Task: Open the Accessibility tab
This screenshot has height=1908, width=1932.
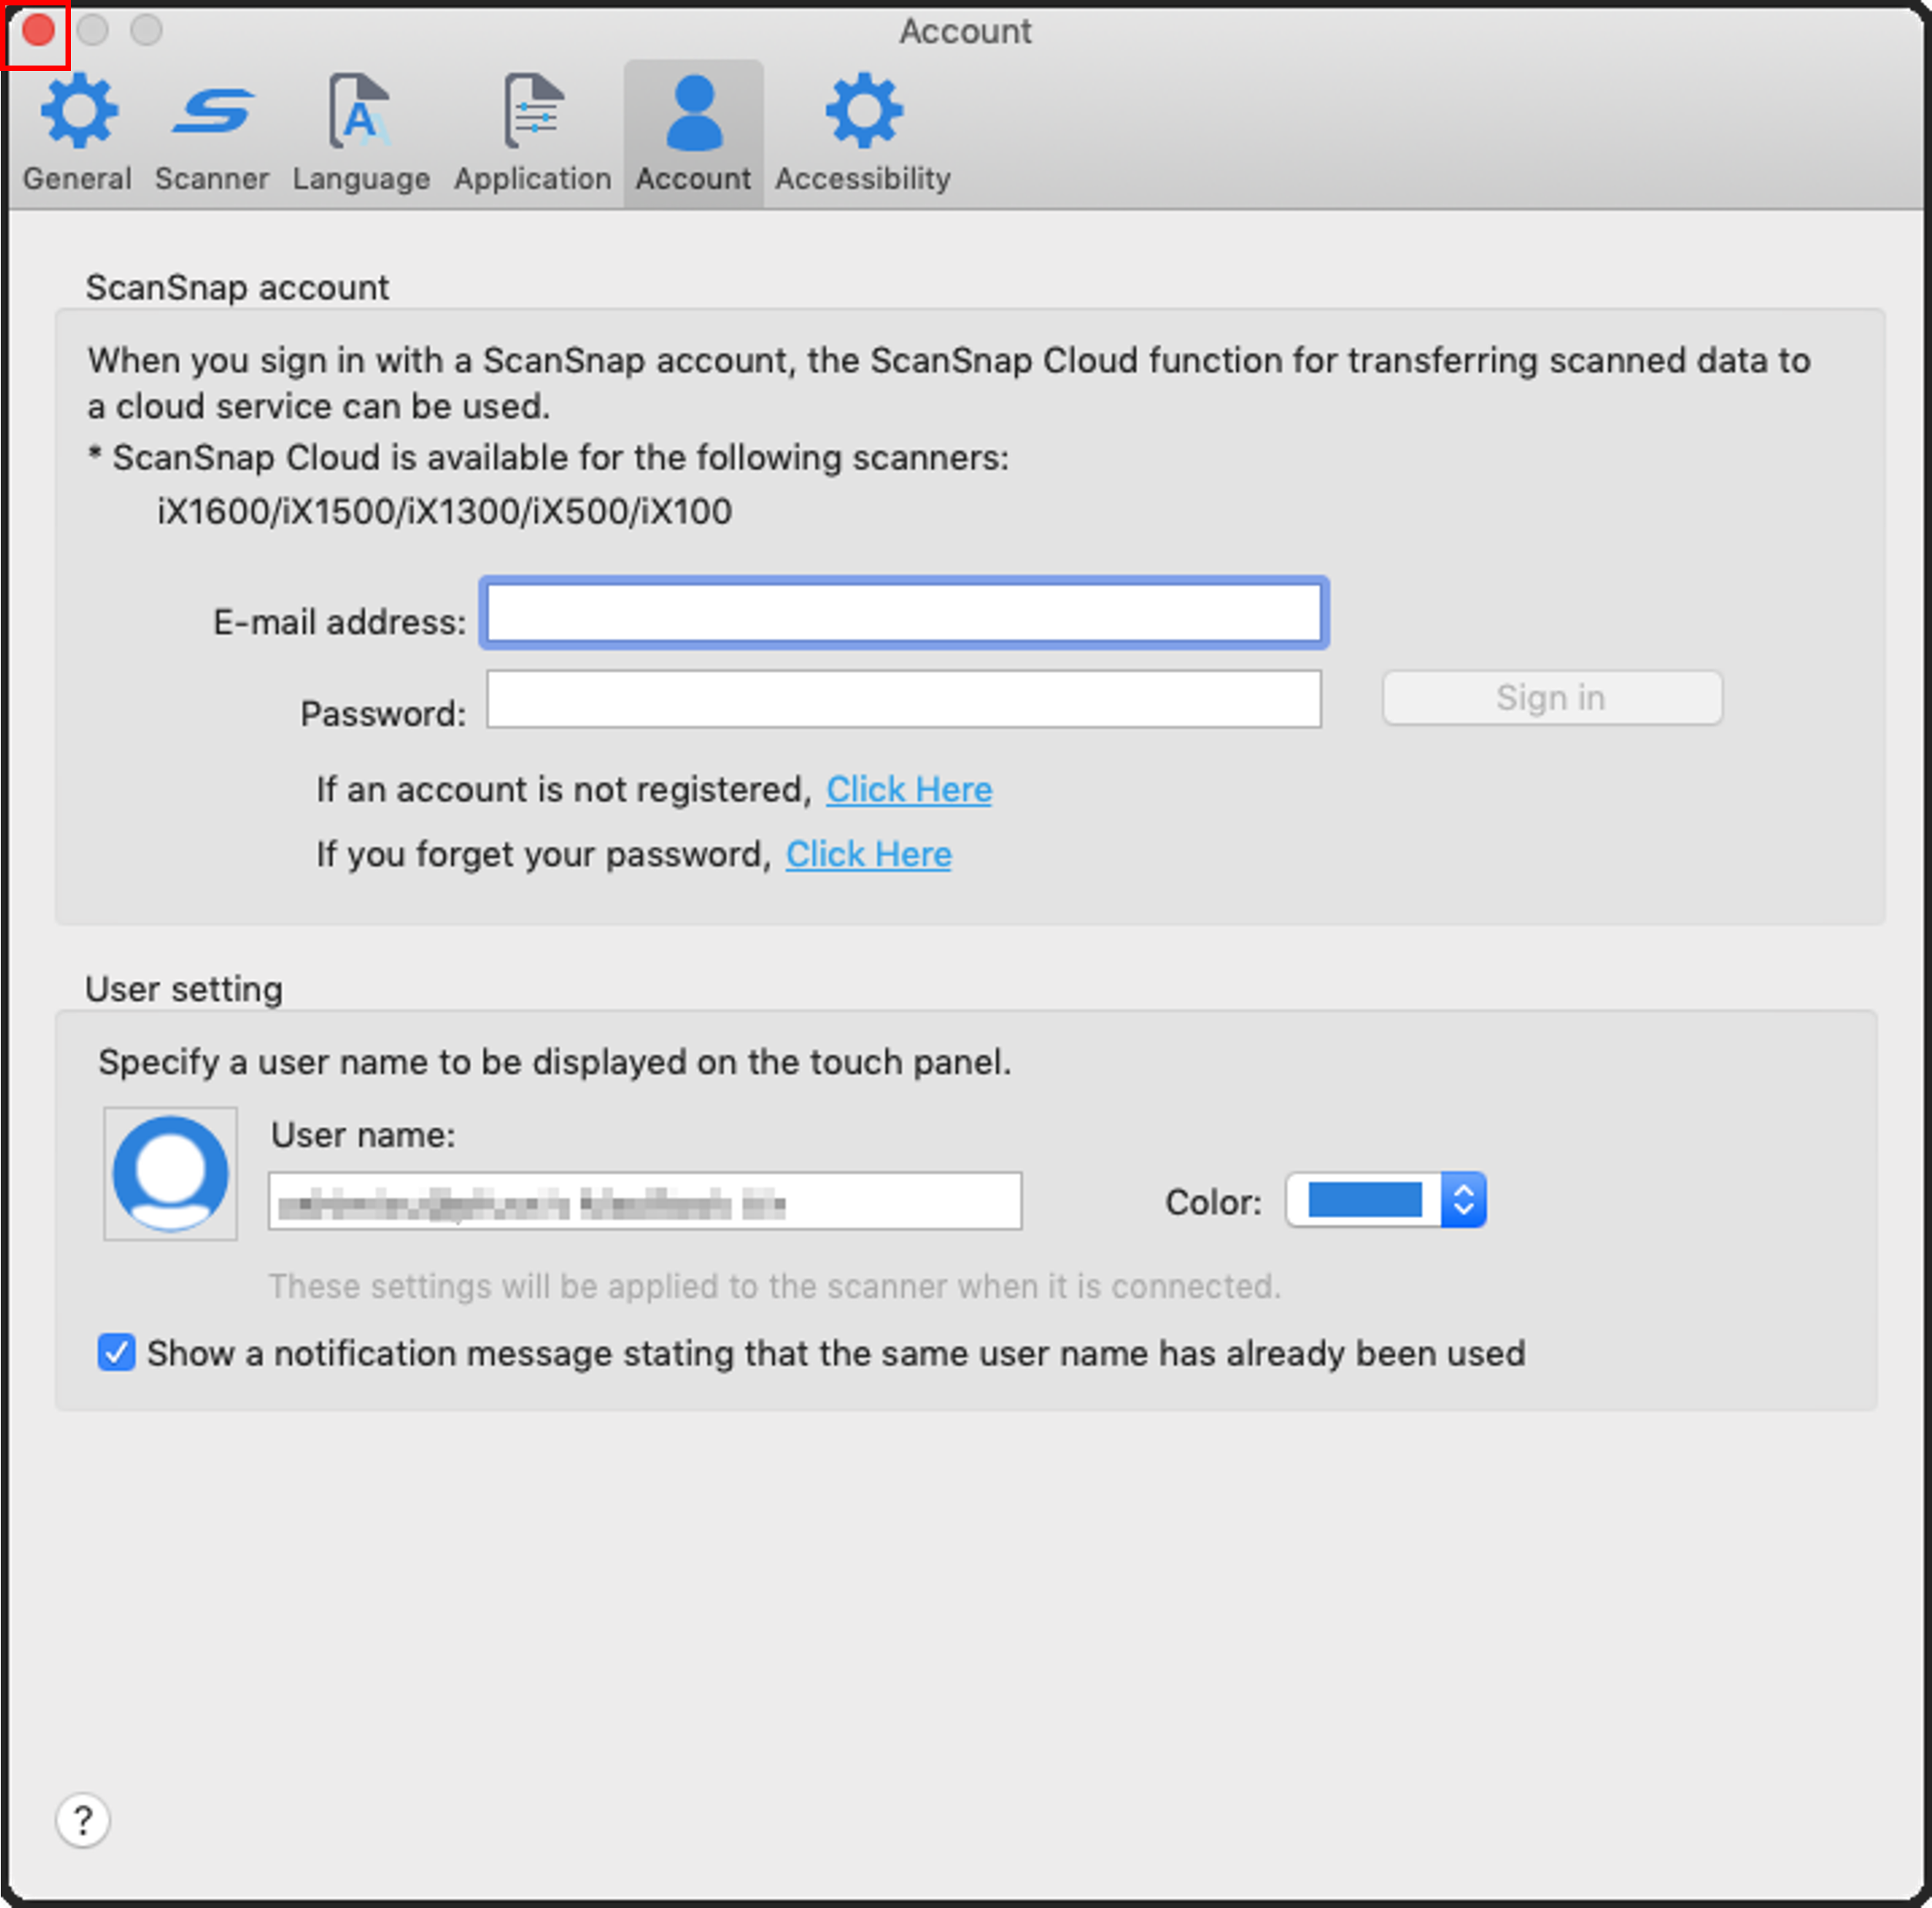Action: (863, 133)
